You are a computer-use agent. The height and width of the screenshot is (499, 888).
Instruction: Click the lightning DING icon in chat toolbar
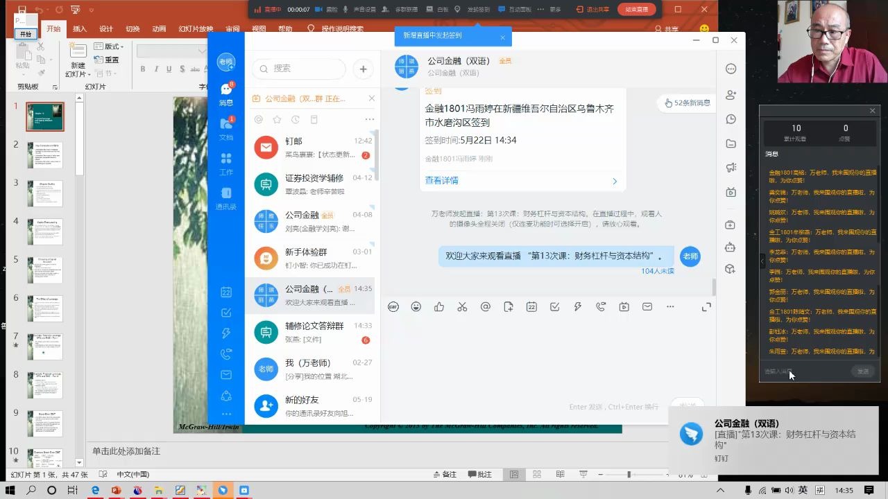point(578,307)
